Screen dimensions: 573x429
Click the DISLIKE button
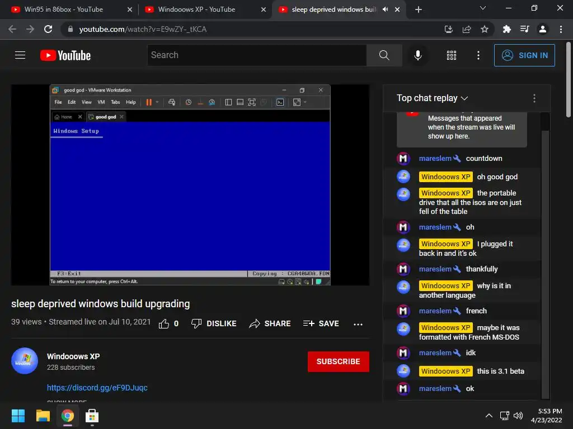(x=214, y=323)
